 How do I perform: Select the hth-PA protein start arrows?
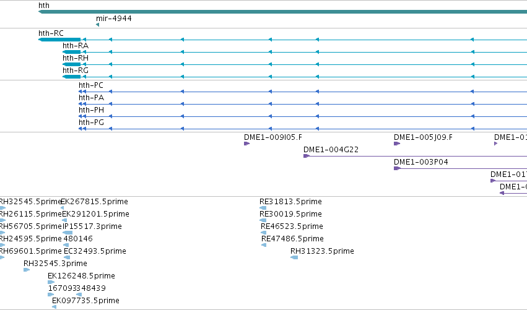pos(82,104)
